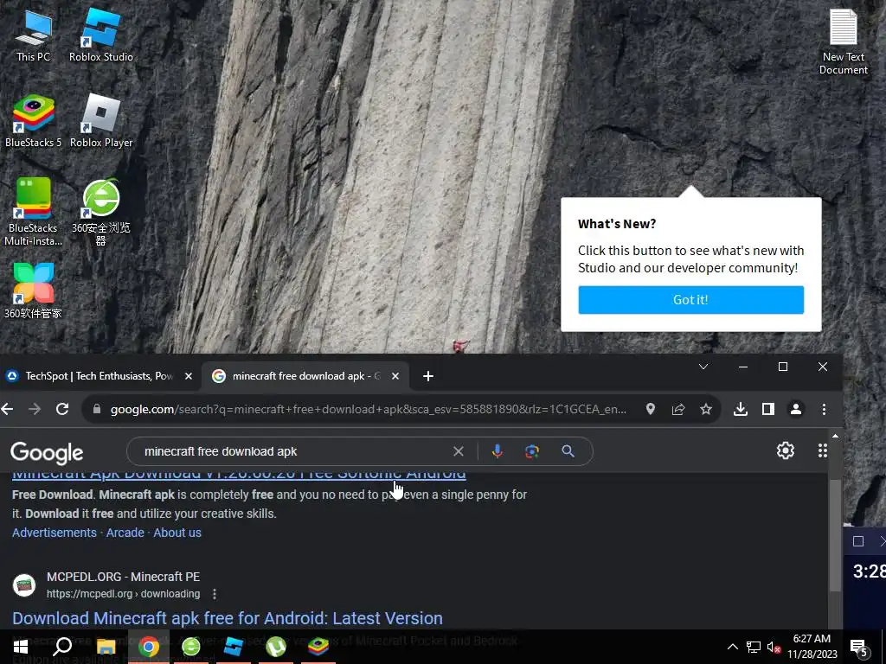The height and width of the screenshot is (664, 886).
Task: Toggle Chrome's side panel
Action: click(768, 409)
